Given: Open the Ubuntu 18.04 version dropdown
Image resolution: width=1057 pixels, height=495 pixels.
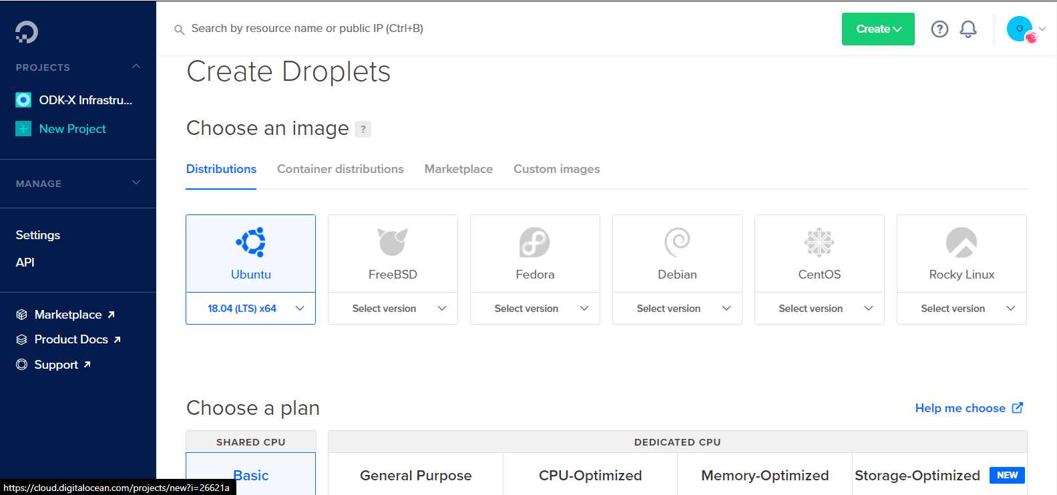Looking at the screenshot, I should click(251, 309).
